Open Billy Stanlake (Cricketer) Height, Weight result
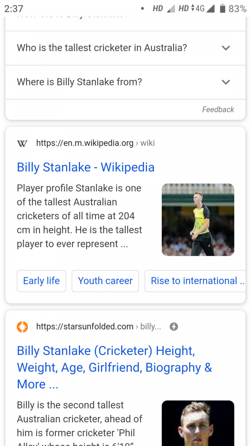 (x=115, y=367)
